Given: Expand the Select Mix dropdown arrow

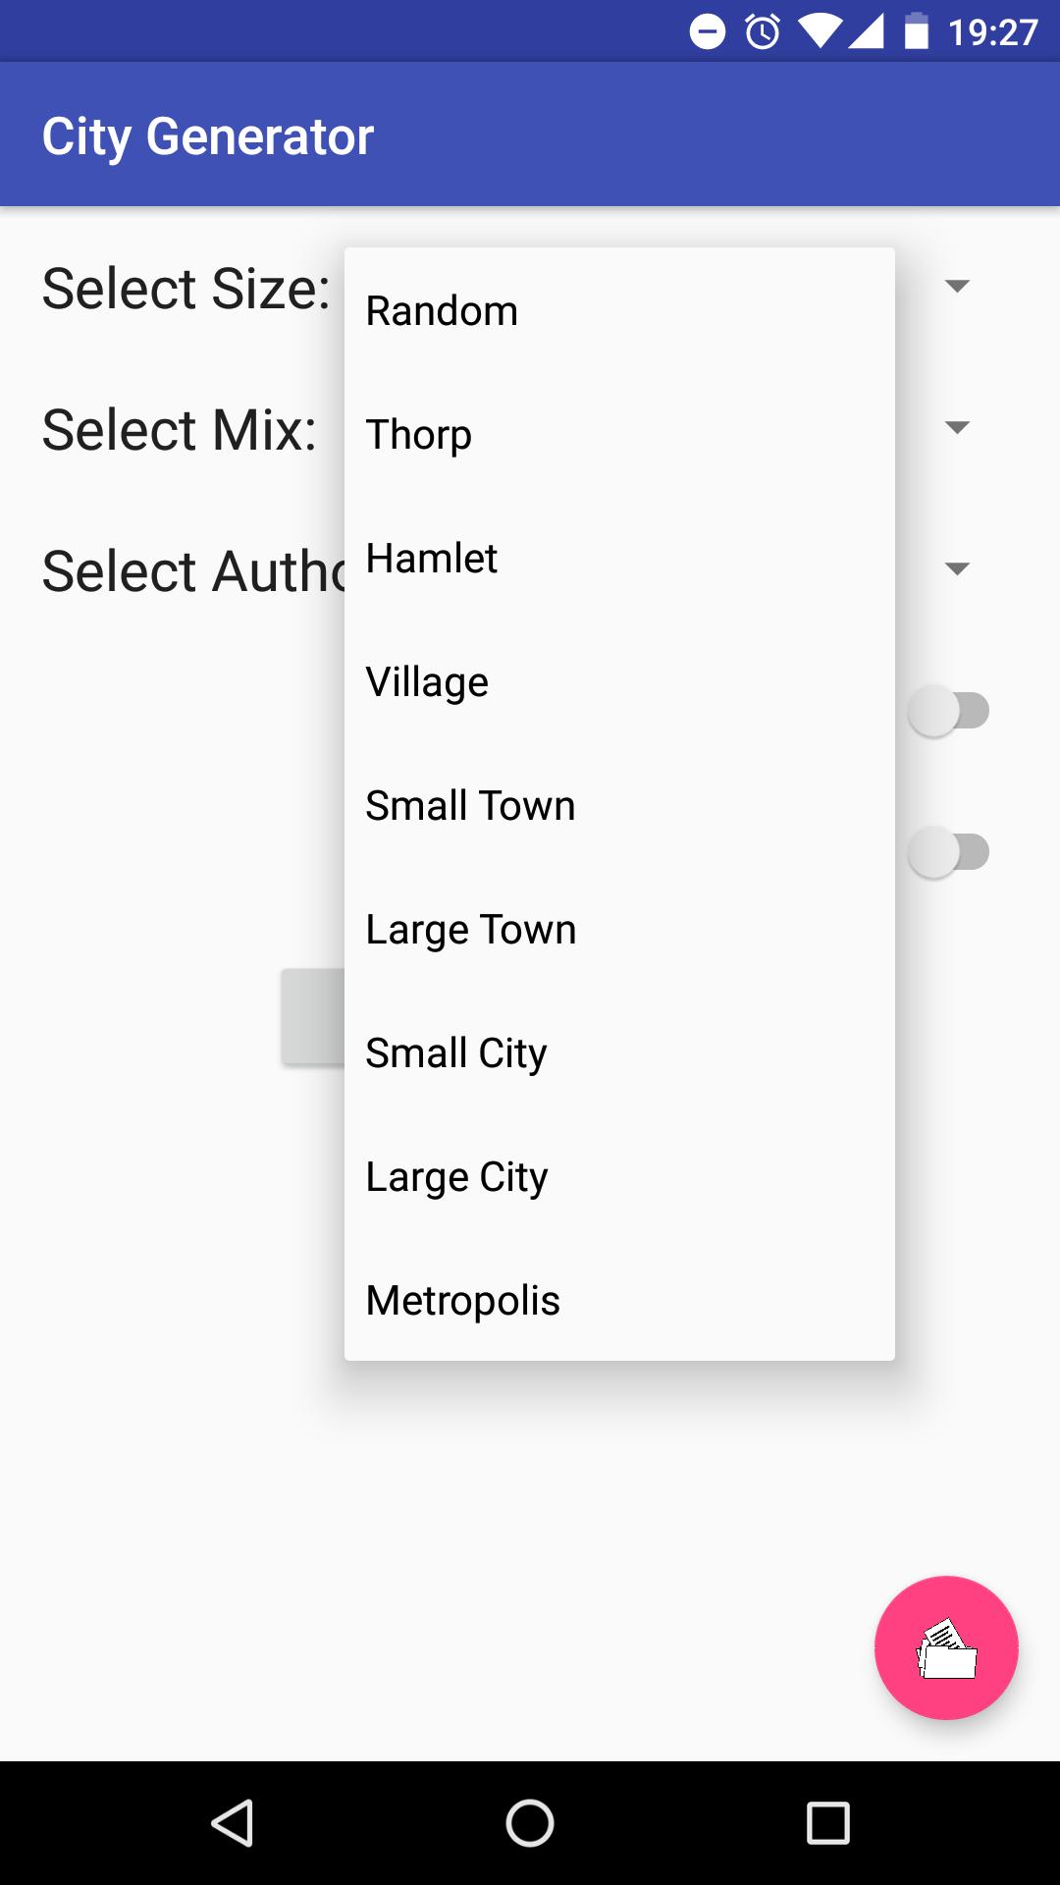Looking at the screenshot, I should coord(957,427).
